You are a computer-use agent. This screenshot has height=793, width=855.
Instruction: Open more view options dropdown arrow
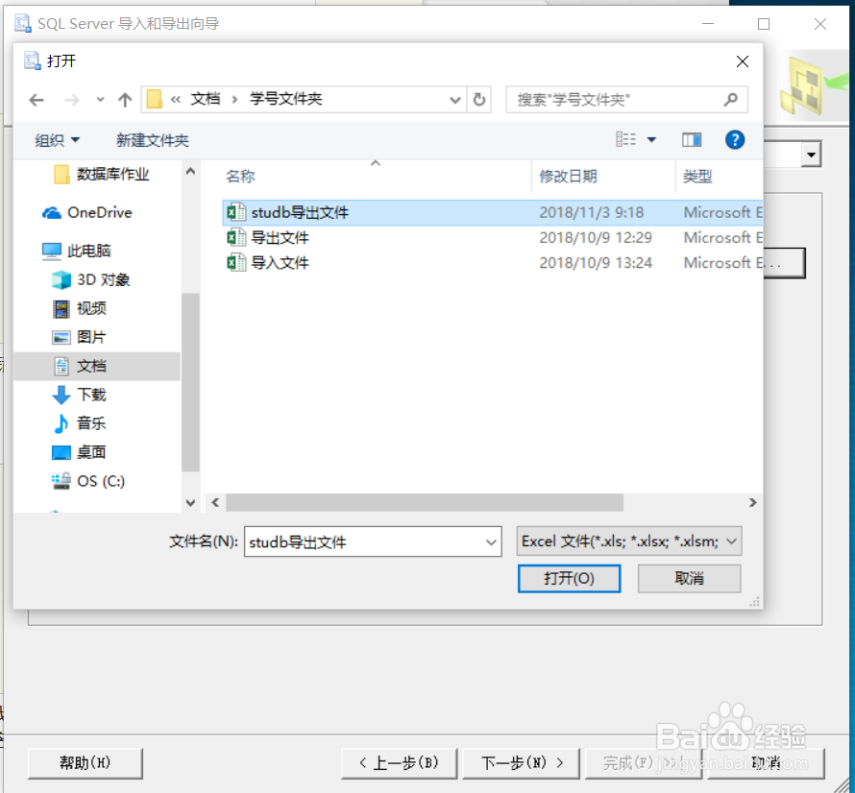(x=651, y=139)
